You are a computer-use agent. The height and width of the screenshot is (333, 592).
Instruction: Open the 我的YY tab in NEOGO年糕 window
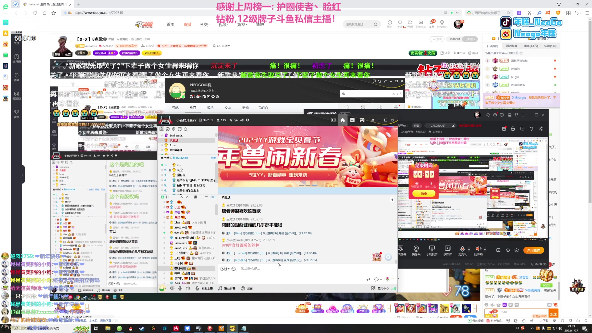pyautogui.click(x=263, y=108)
